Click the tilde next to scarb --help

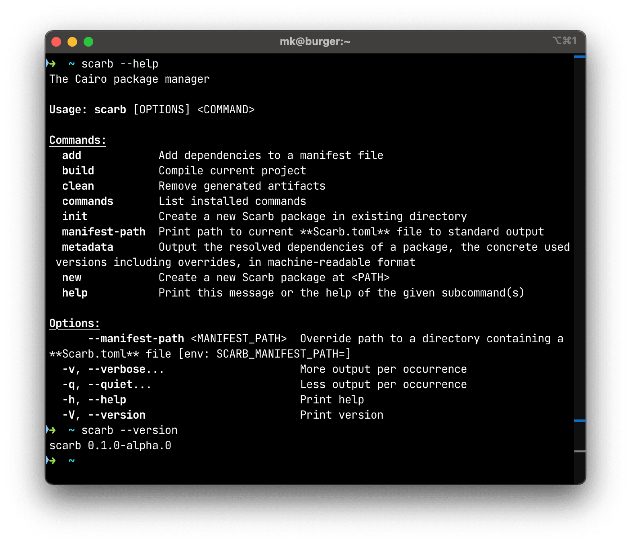(x=72, y=64)
